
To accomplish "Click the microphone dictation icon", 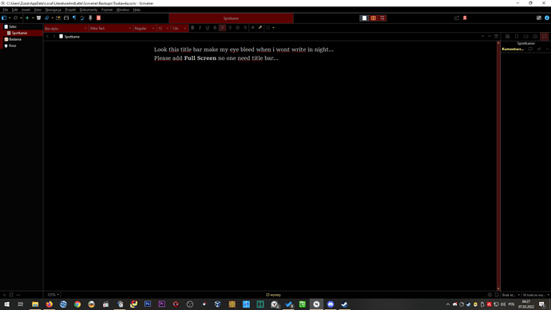I will coord(90,18).
